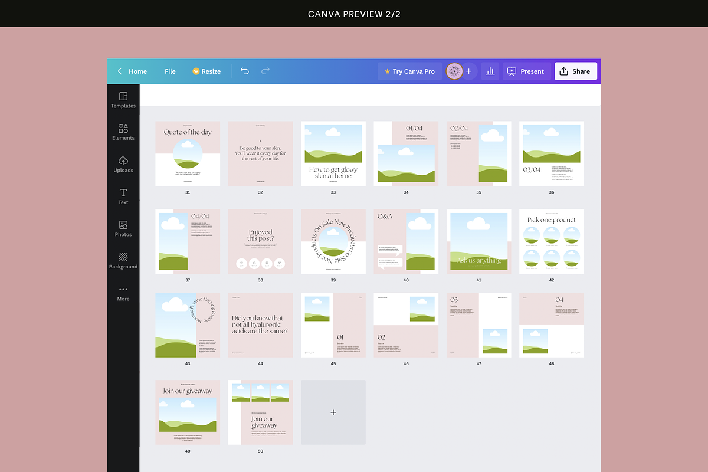This screenshot has height=472, width=708.
Task: Go back with Home chevron arrow
Action: 120,71
